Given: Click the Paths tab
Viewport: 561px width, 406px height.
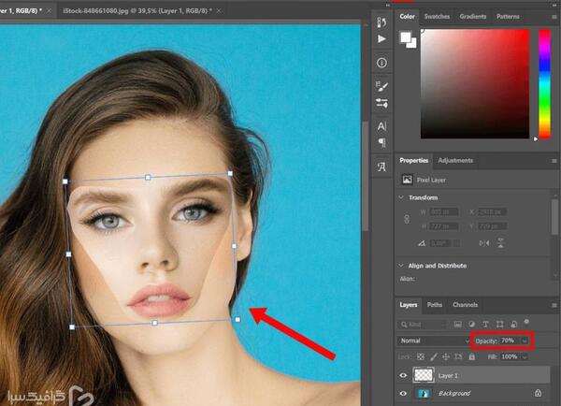Looking at the screenshot, I should 435,305.
